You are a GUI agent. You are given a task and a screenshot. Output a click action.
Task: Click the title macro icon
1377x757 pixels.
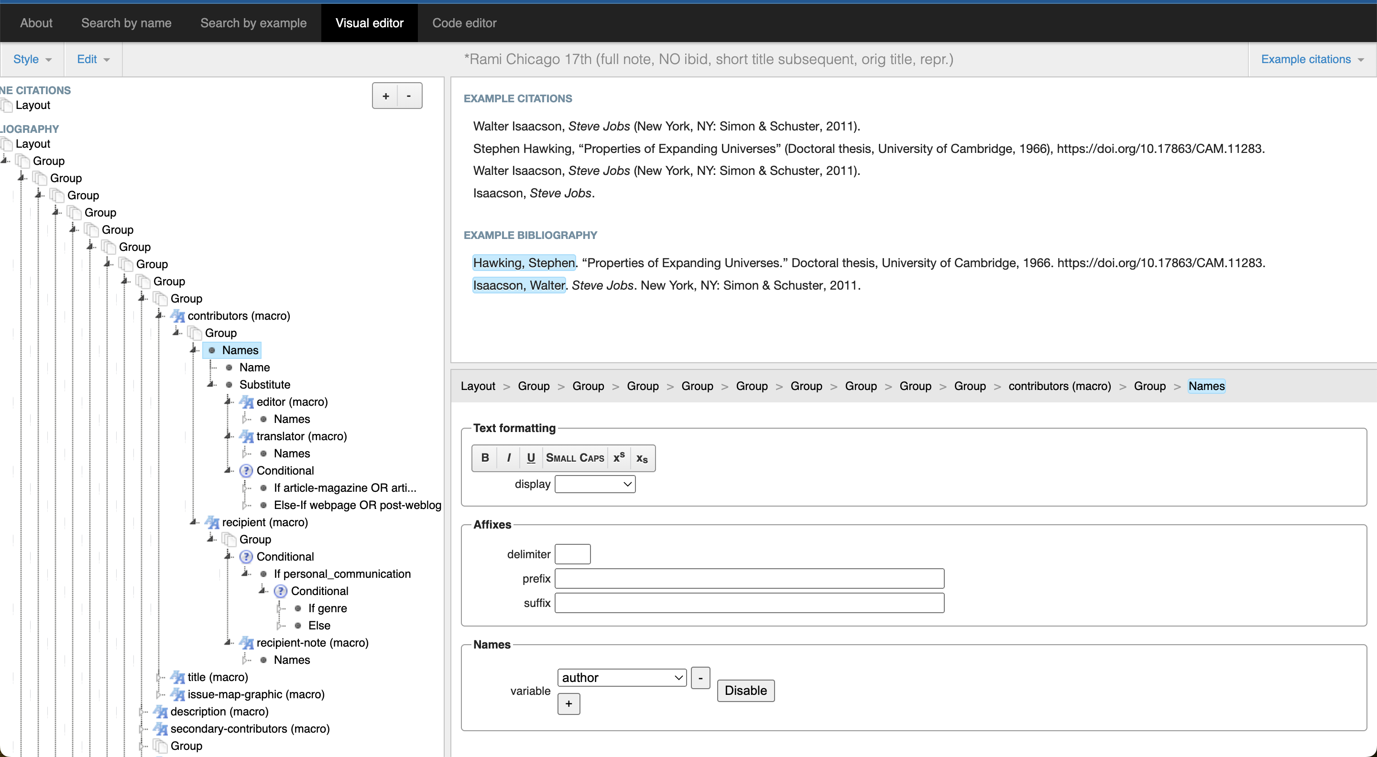point(177,677)
